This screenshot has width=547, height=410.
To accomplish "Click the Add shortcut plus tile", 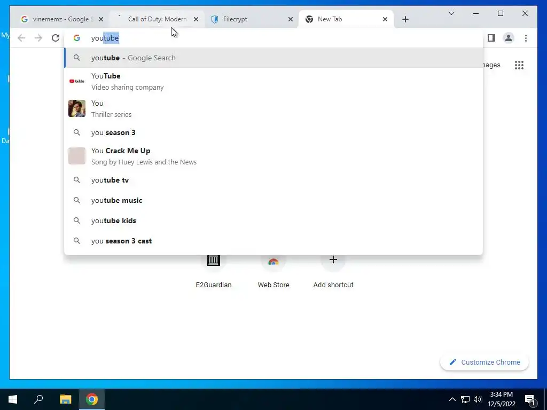I will pyautogui.click(x=333, y=272).
